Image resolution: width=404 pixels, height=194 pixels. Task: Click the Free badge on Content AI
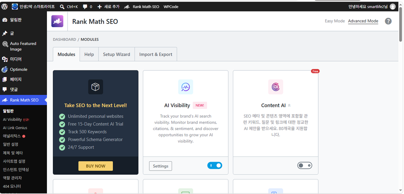(315, 71)
